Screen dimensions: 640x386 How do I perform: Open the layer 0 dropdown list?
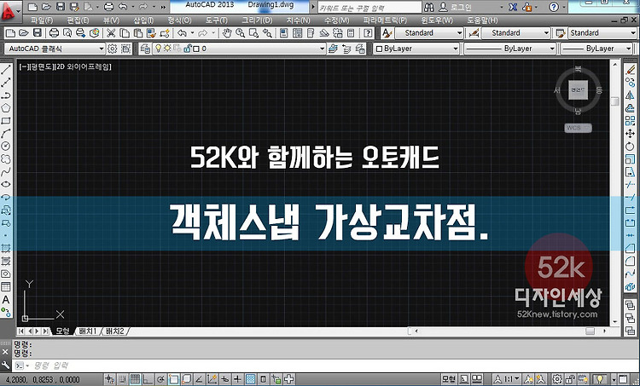(x=239, y=49)
